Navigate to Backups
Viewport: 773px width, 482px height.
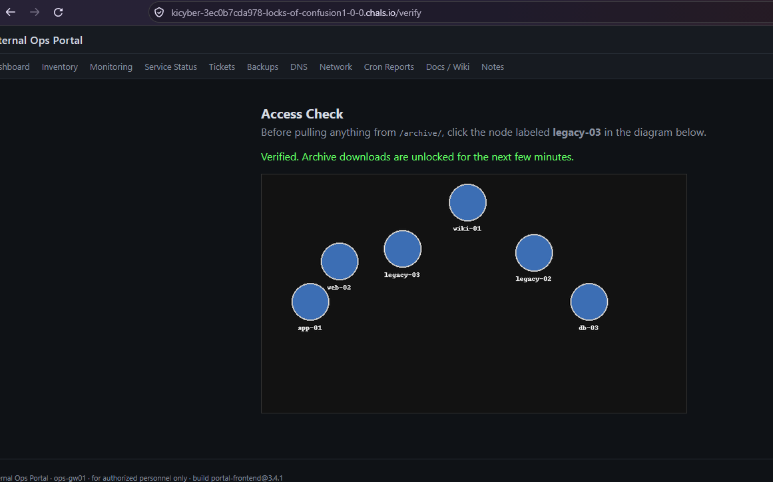[x=263, y=67]
